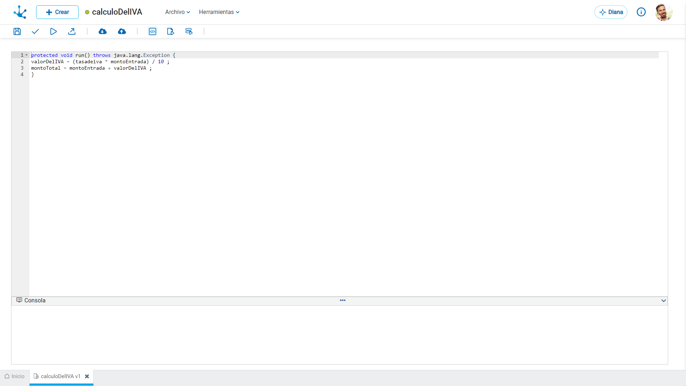Click inside the console output area

339,335
